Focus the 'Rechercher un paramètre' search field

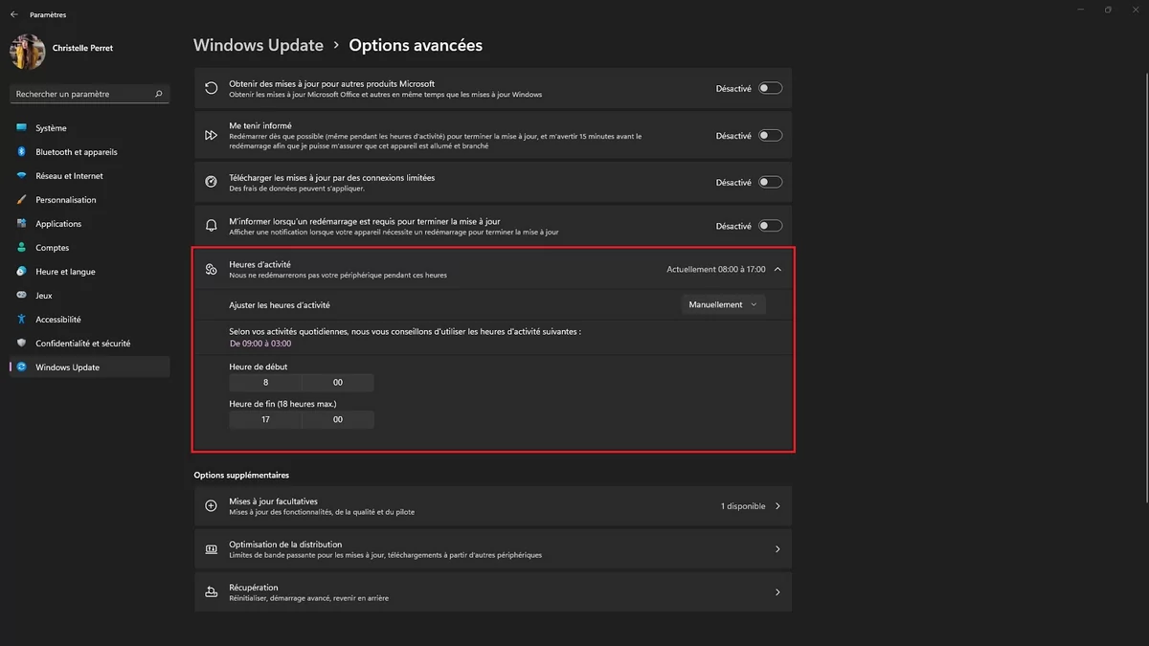pyautogui.click(x=90, y=94)
